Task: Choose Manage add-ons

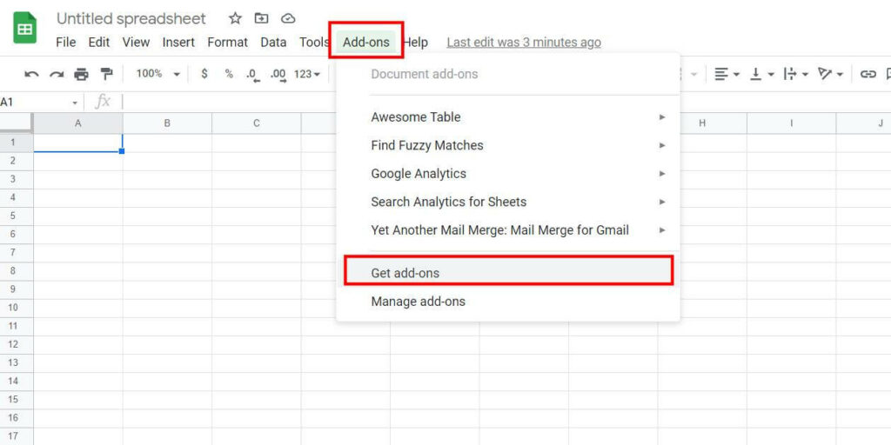Action: (508, 302)
